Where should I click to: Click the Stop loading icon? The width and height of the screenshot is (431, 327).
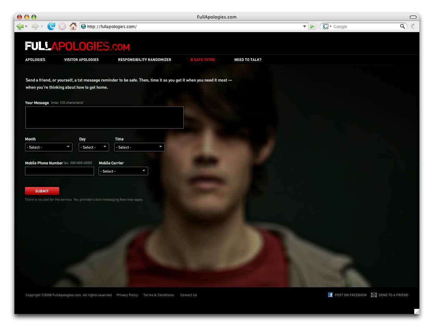62,26
